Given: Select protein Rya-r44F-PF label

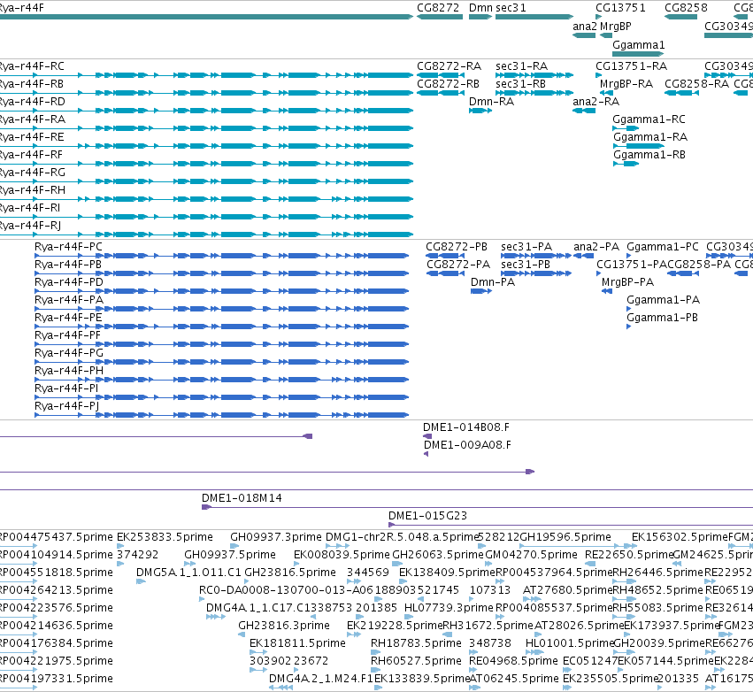Looking at the screenshot, I should click(x=68, y=335).
